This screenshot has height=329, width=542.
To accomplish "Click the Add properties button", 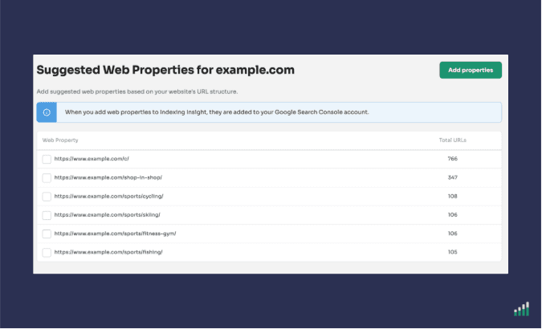I will pos(471,70).
